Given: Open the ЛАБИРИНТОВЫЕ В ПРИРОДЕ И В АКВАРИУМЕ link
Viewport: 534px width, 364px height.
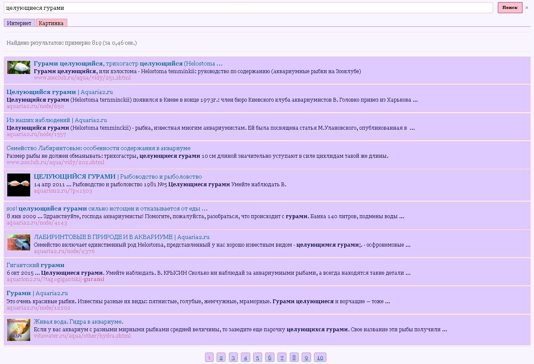Looking at the screenshot, I should (x=121, y=237).
